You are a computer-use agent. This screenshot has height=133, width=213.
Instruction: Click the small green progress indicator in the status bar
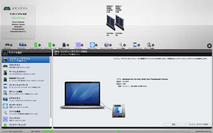tap(118, 131)
